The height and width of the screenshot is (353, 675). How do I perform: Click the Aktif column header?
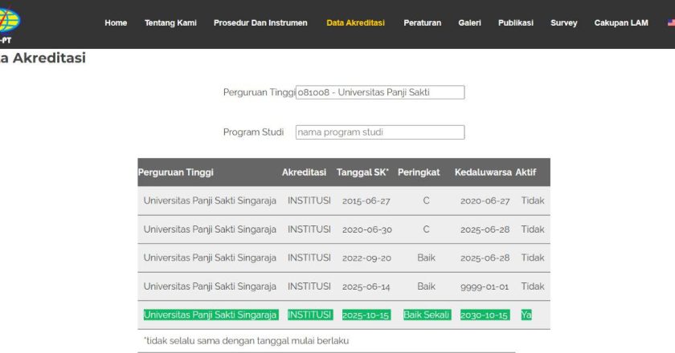point(526,172)
